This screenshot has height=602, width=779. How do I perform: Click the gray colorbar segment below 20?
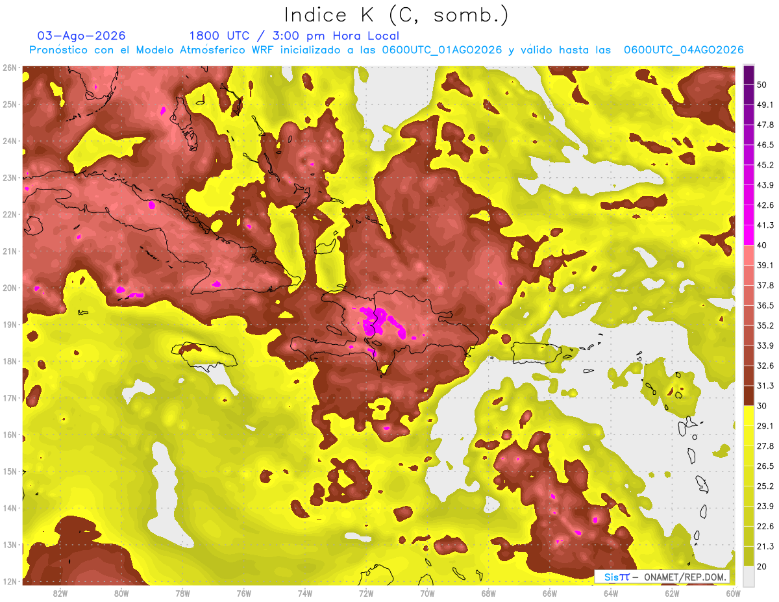coord(748,575)
